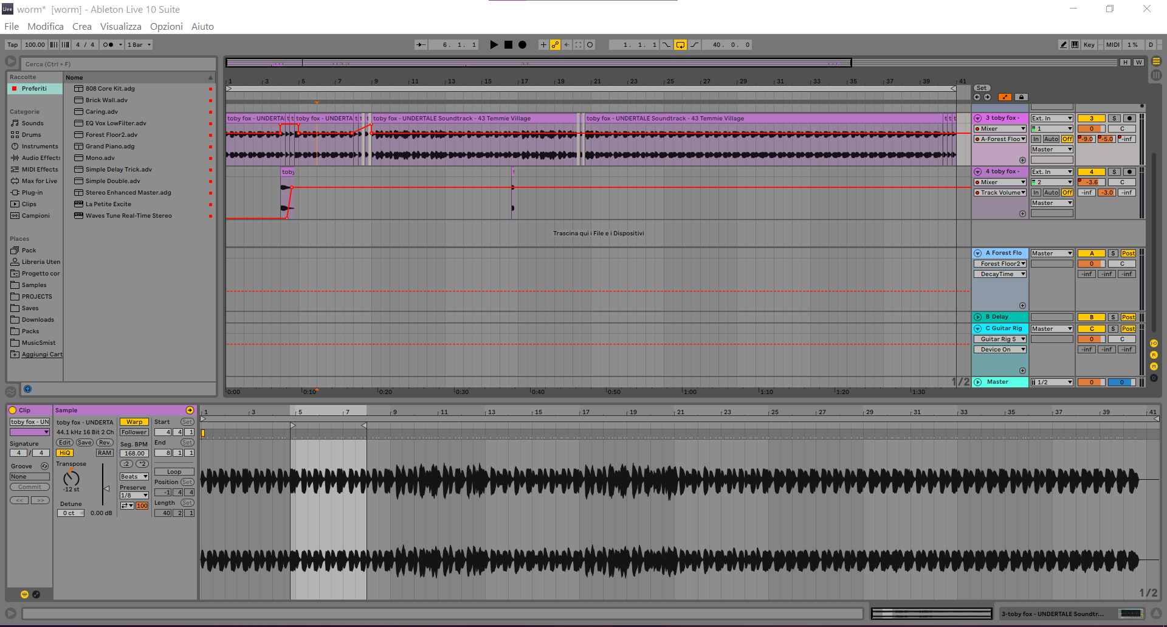Arm track 4 toby fox for recording
Image resolution: width=1167 pixels, height=627 pixels.
point(1129,172)
